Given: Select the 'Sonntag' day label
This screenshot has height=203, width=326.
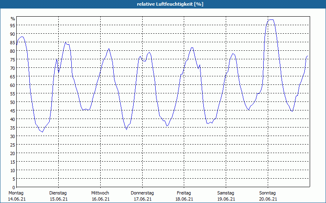Looking at the screenshot, I should [x=268, y=193].
